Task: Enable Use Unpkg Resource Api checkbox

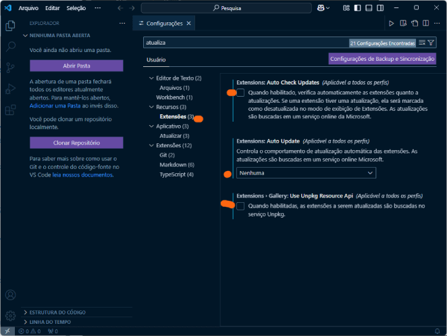Action: [x=240, y=206]
